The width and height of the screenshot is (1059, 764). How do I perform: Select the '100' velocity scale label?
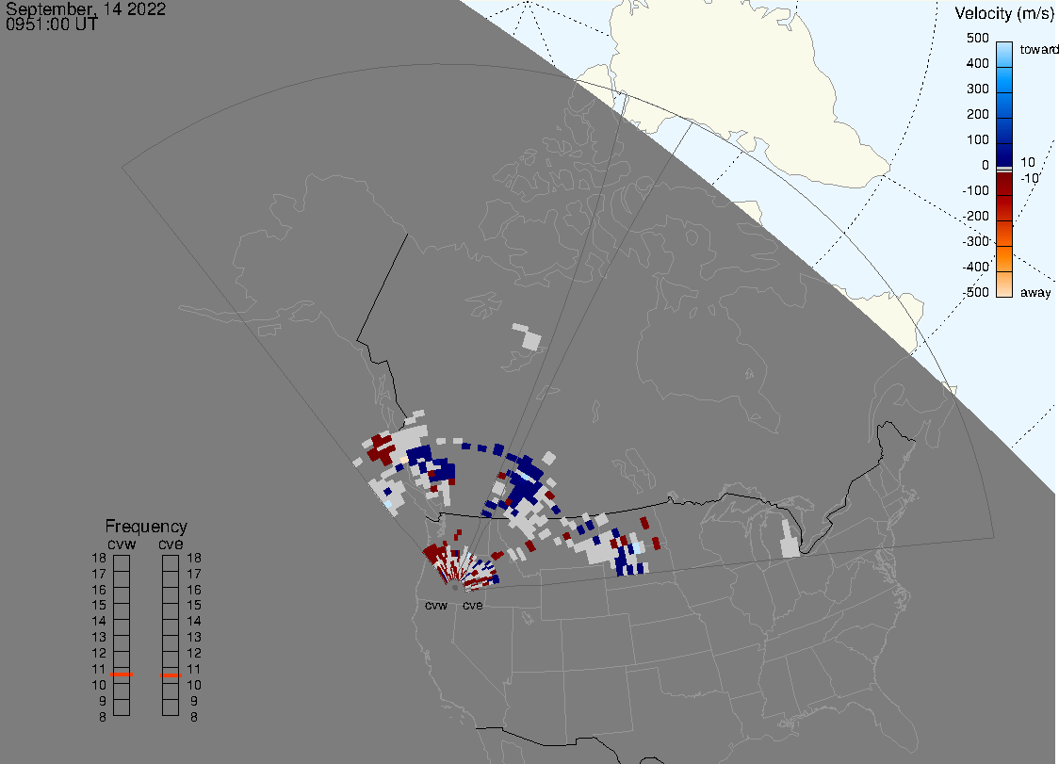coord(977,139)
